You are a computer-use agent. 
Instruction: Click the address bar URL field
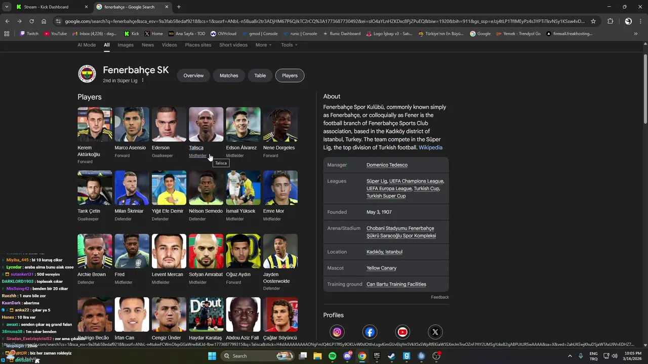coord(324,21)
